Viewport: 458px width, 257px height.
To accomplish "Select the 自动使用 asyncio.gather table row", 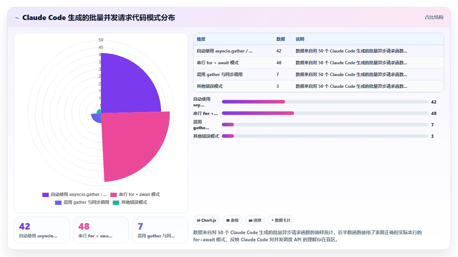I will click(318, 51).
